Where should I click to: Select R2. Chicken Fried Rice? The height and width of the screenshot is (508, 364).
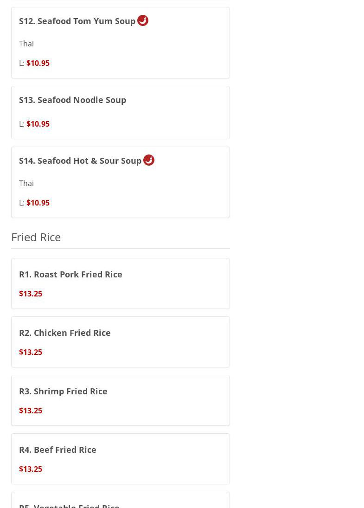65,333
